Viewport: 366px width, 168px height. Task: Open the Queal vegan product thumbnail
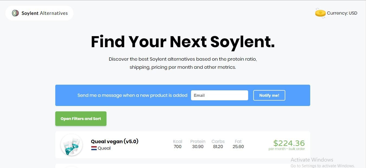point(72,145)
